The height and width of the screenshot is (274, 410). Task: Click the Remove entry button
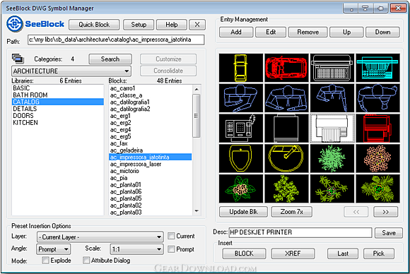(x=308, y=32)
